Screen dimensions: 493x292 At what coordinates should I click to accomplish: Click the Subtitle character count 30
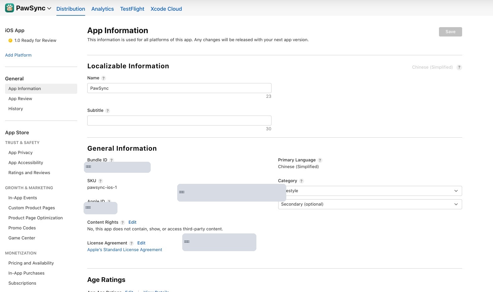click(x=268, y=129)
